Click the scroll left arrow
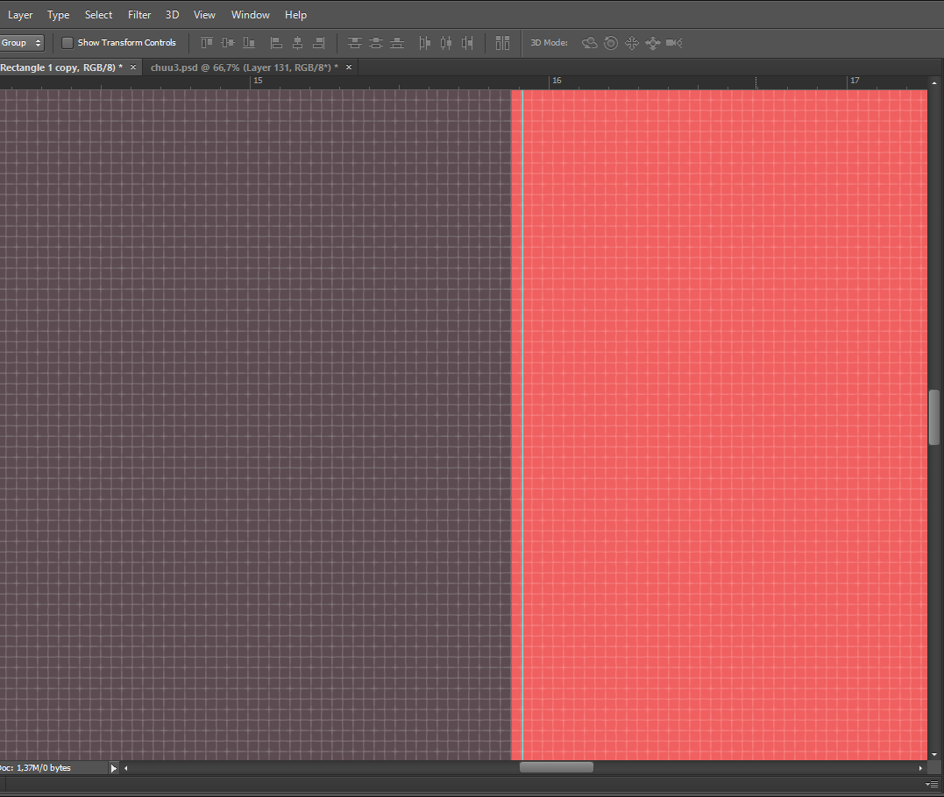This screenshot has height=797, width=944. pos(126,768)
